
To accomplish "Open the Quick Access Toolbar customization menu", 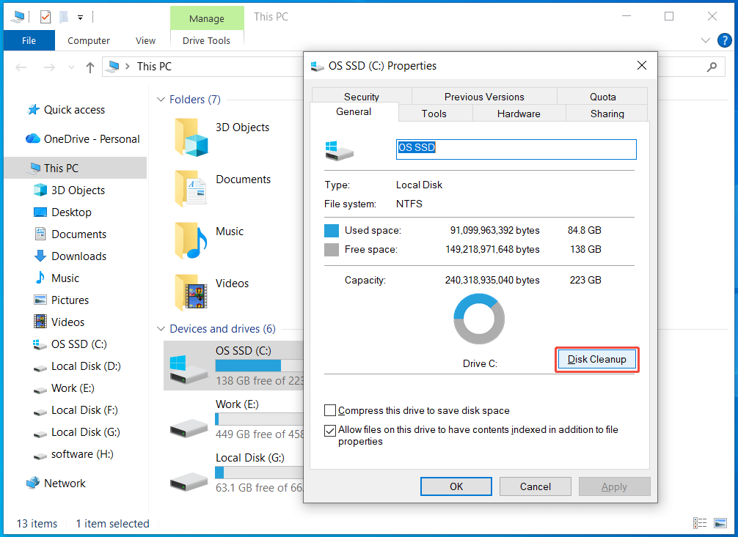I will tap(80, 16).
